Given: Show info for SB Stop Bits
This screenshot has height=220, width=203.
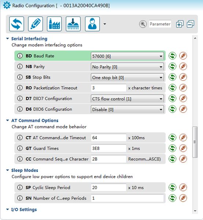Looking at the screenshot, I should tap(20, 77).
